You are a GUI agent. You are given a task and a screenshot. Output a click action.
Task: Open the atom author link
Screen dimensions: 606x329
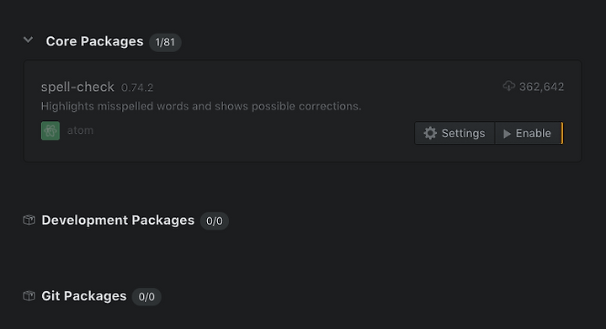point(81,130)
